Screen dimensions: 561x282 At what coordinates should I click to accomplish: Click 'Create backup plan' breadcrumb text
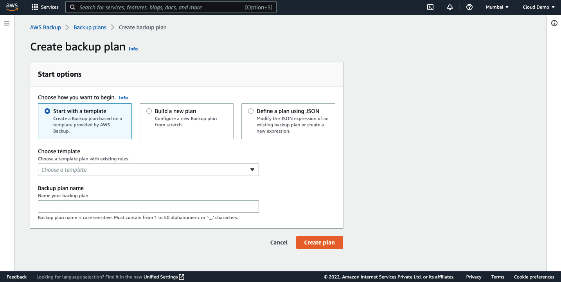point(143,27)
